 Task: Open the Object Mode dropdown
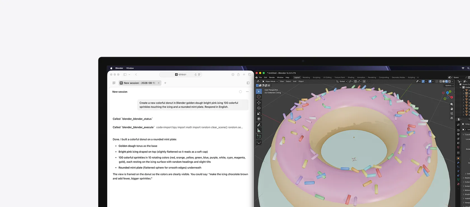tap(270, 81)
